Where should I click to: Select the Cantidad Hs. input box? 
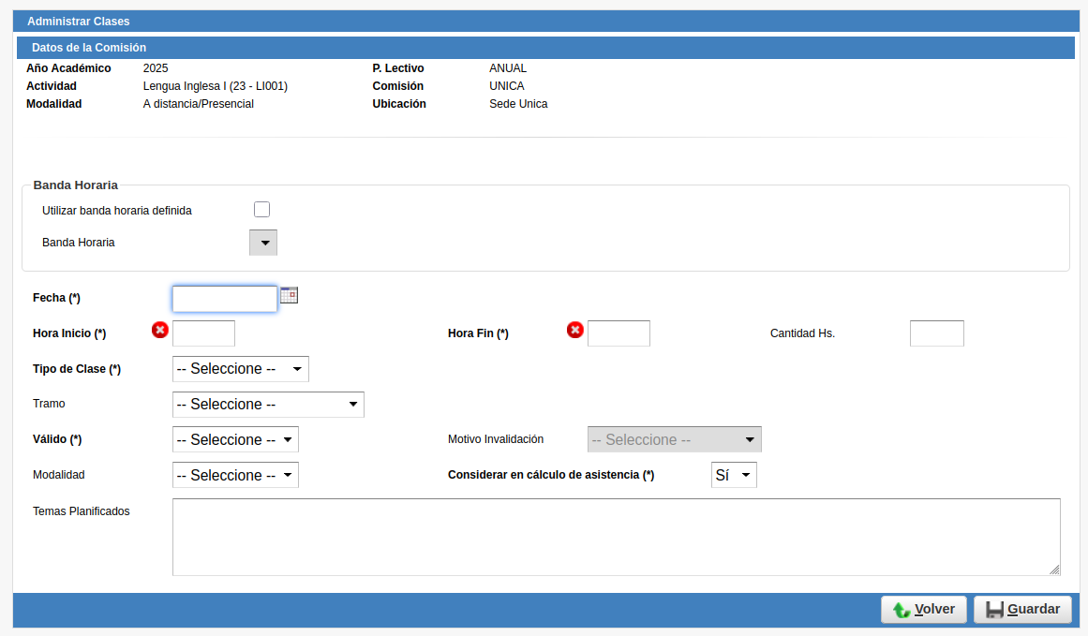pos(936,333)
